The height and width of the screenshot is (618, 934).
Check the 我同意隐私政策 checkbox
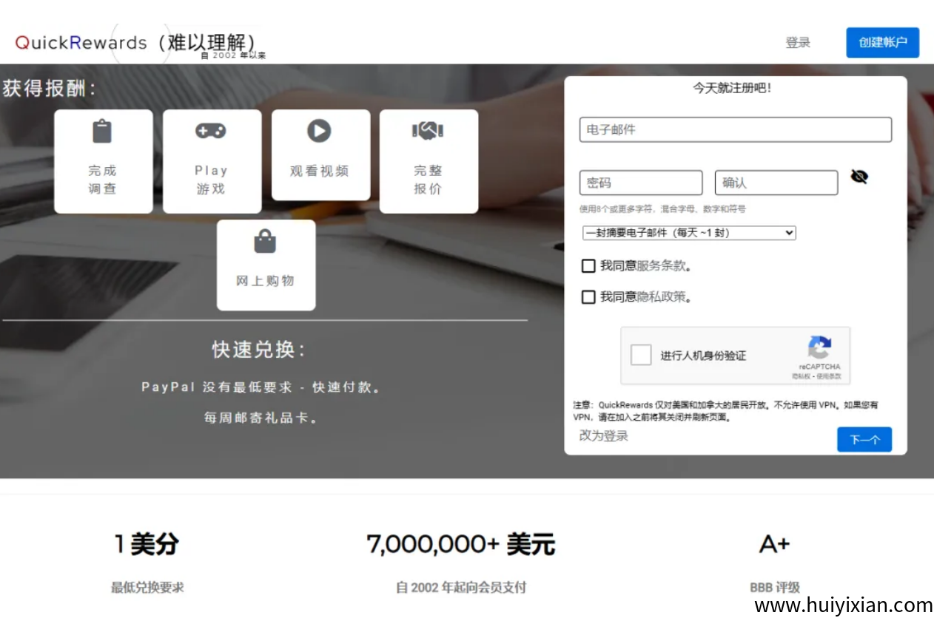tap(588, 296)
